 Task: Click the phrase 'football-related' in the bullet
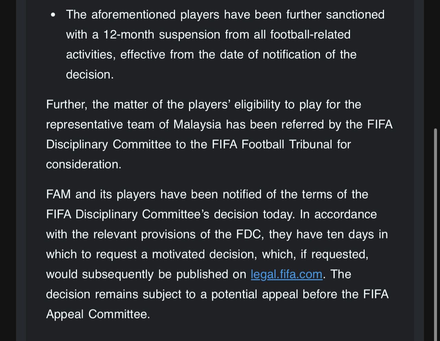[310, 35]
